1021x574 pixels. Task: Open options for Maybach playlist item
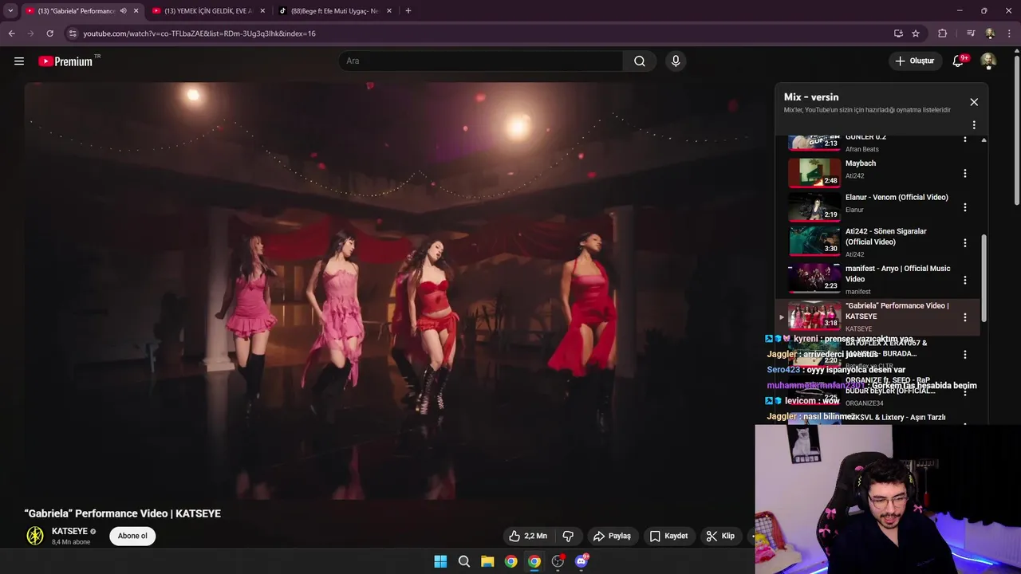(965, 173)
